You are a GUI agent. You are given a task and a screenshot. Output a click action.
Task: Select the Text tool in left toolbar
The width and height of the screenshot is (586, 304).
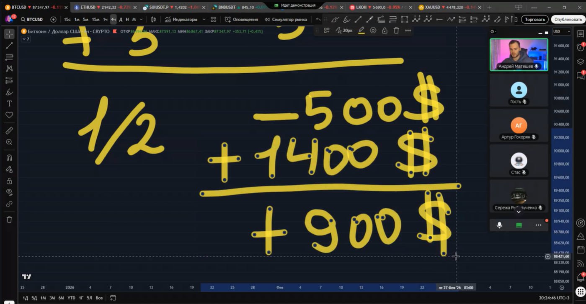[9, 103]
